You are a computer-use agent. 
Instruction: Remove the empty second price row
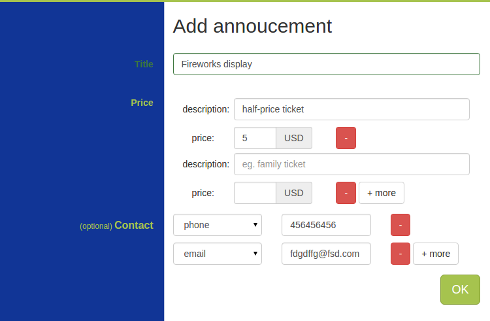(346, 193)
